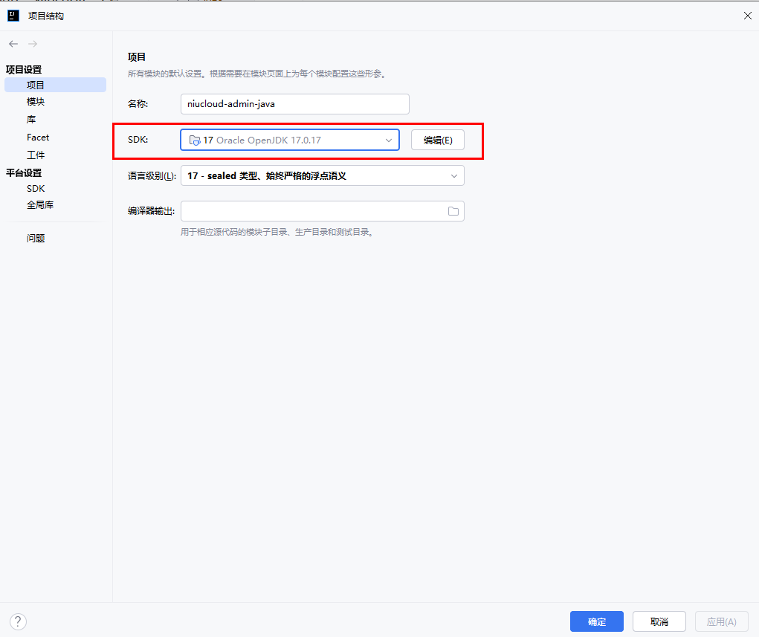Image resolution: width=759 pixels, height=637 pixels.
Task: Click the 名称 text field
Action: 294,104
